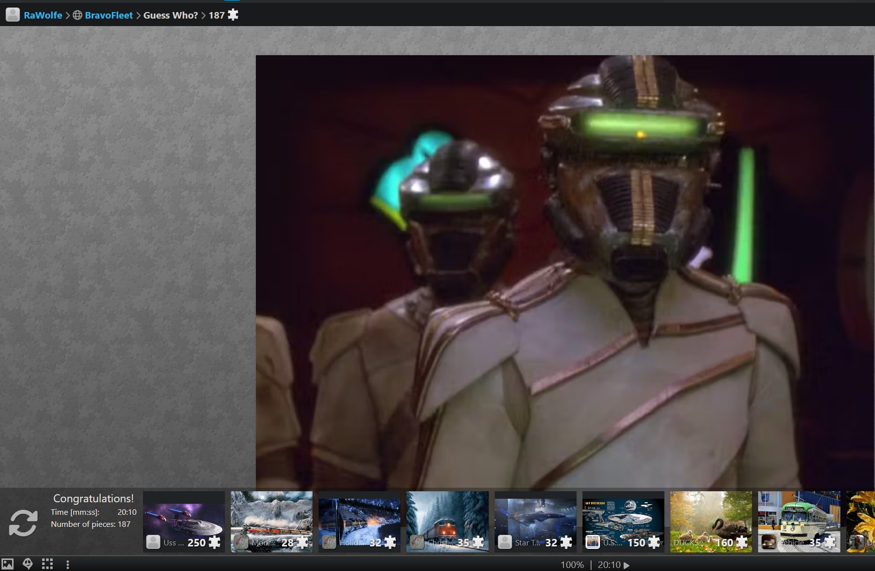The image size is (875, 571).
Task: Click the Guess Who? puzzle title
Action: [x=171, y=15]
